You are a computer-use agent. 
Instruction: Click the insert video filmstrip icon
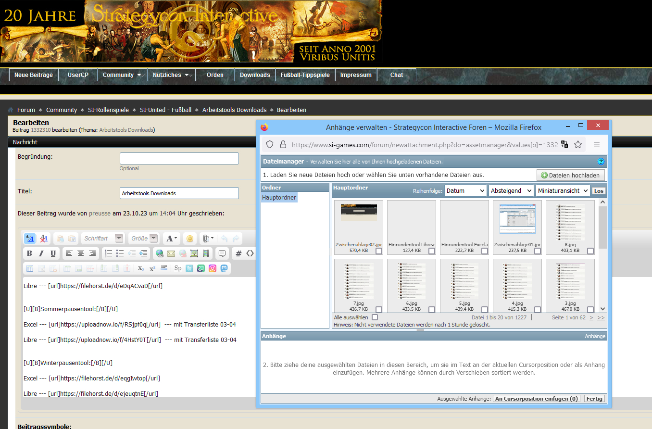206,253
